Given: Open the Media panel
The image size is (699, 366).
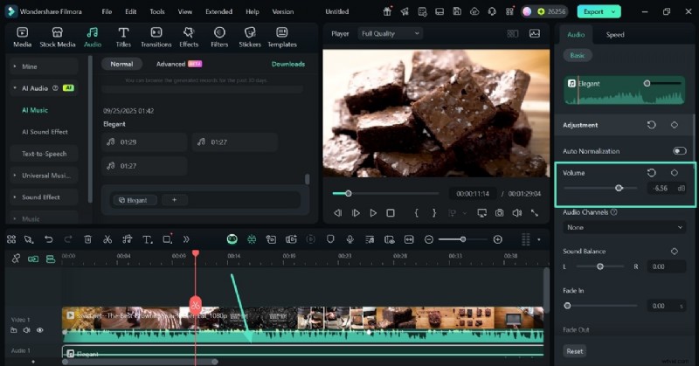Looking at the screenshot, I should click(23, 37).
